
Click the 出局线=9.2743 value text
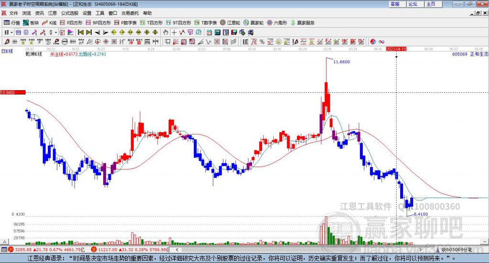[92, 54]
